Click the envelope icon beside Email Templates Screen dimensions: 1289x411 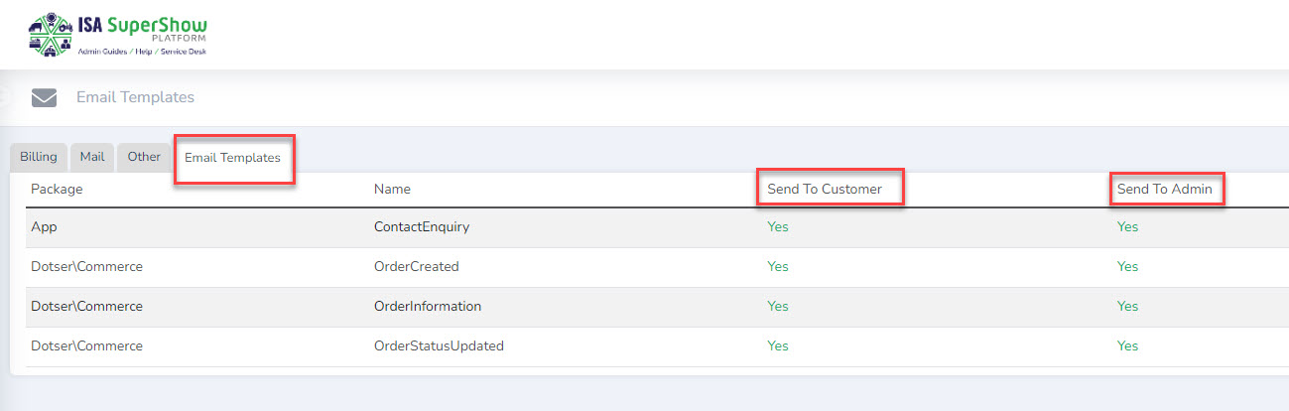[44, 97]
